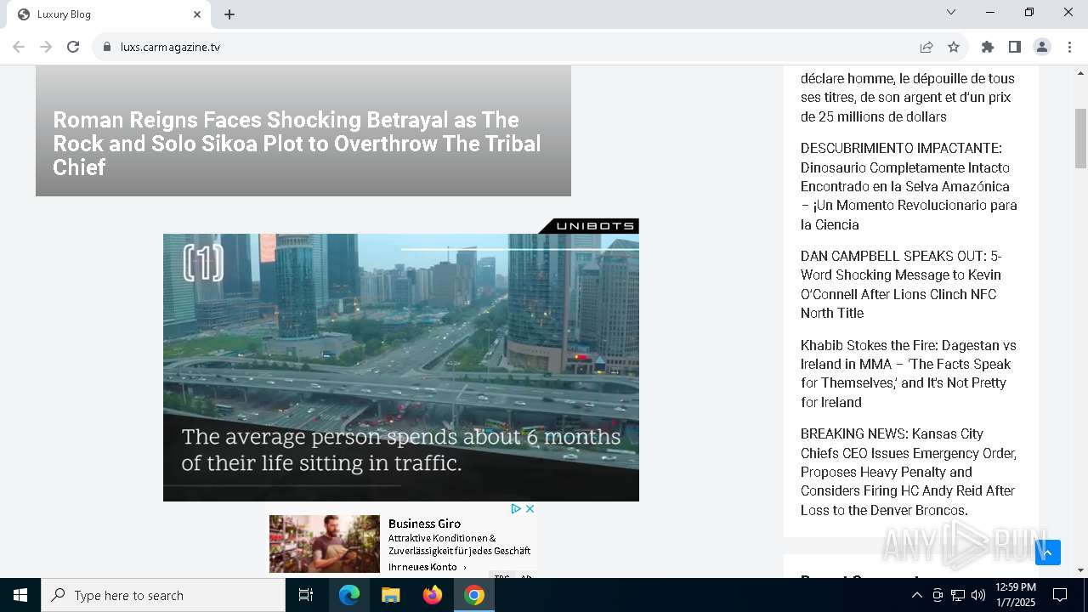This screenshot has height=612, width=1088.
Task: Open the Kansas City Chiefs CEO article link
Action: pyautogui.click(x=909, y=472)
